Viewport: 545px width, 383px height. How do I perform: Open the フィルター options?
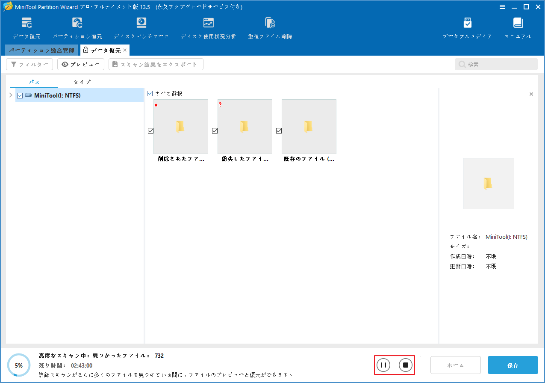coord(29,64)
